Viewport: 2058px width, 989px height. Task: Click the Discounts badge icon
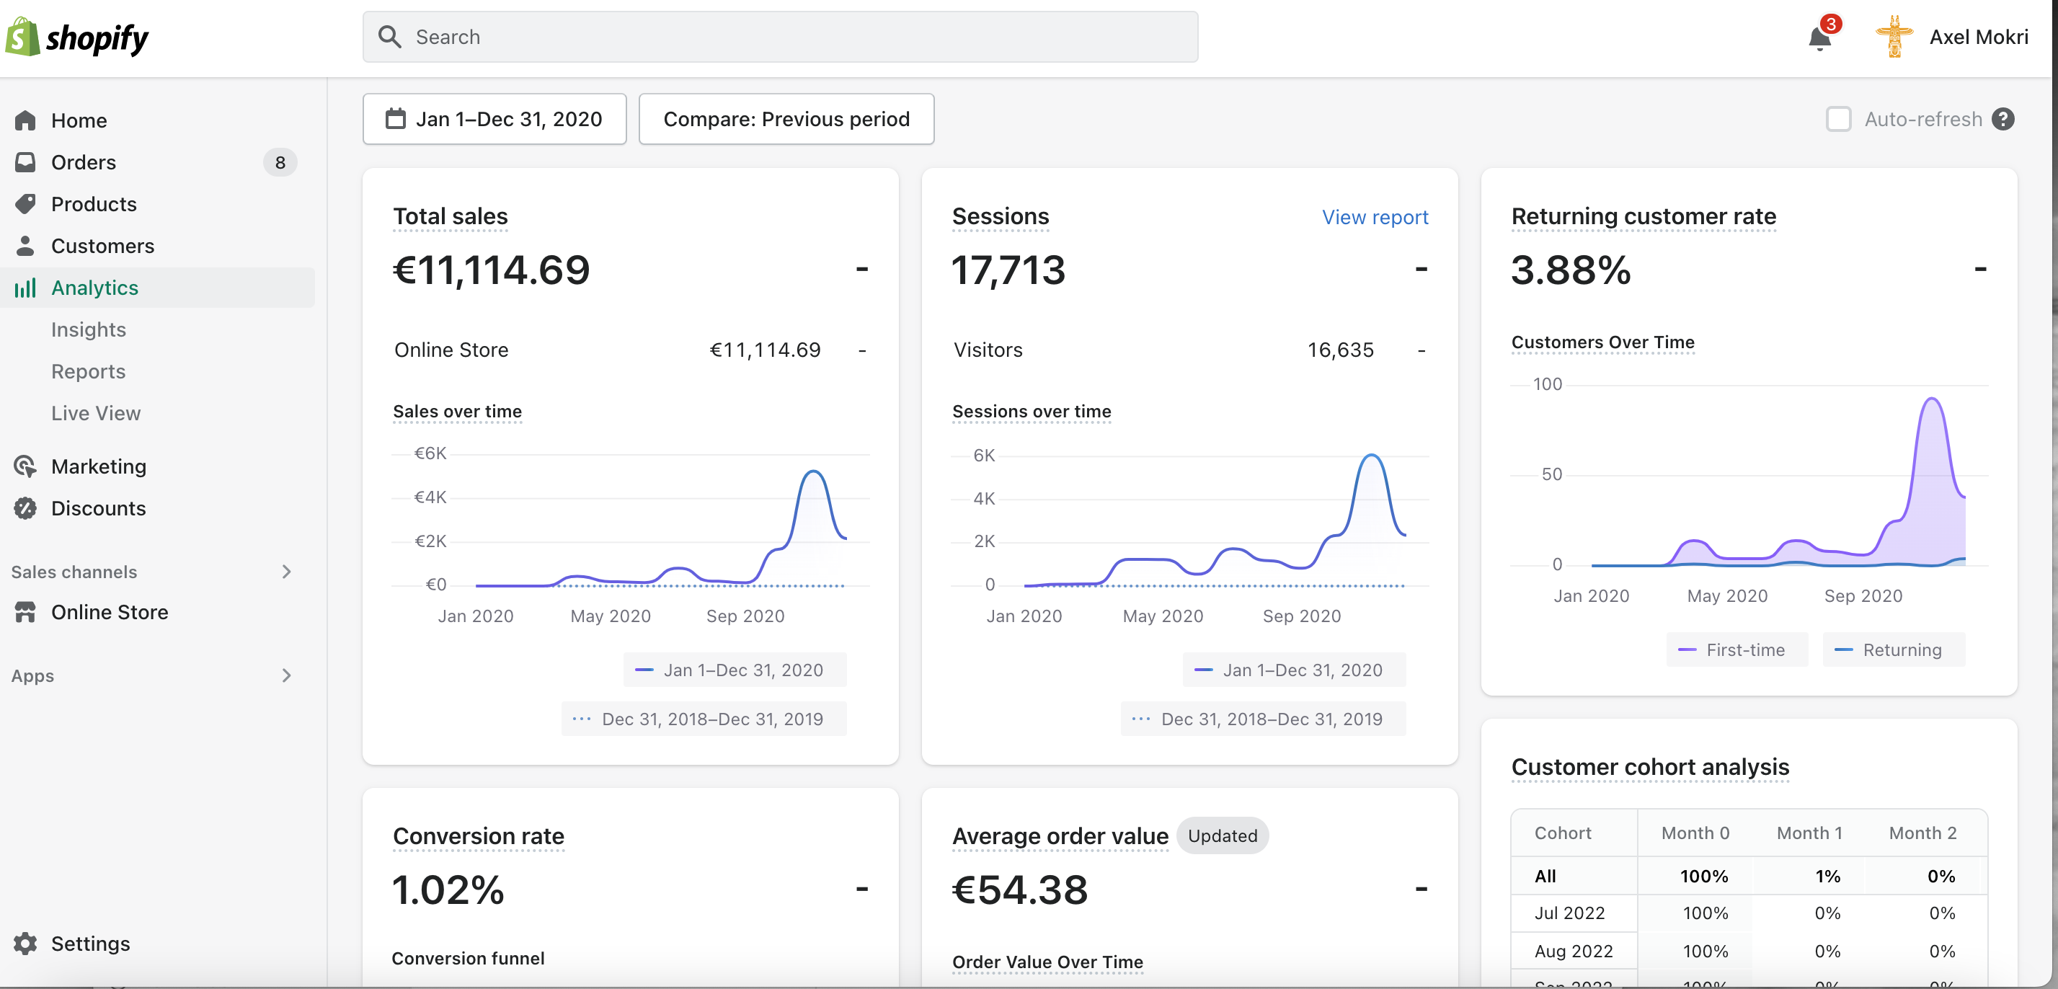pyautogui.click(x=25, y=508)
